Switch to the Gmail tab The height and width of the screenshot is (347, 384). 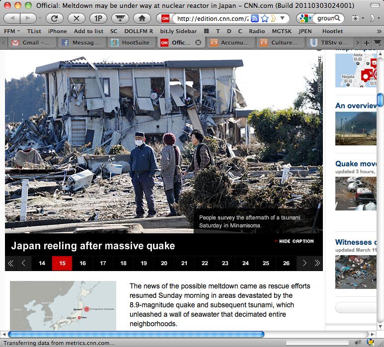point(31,43)
